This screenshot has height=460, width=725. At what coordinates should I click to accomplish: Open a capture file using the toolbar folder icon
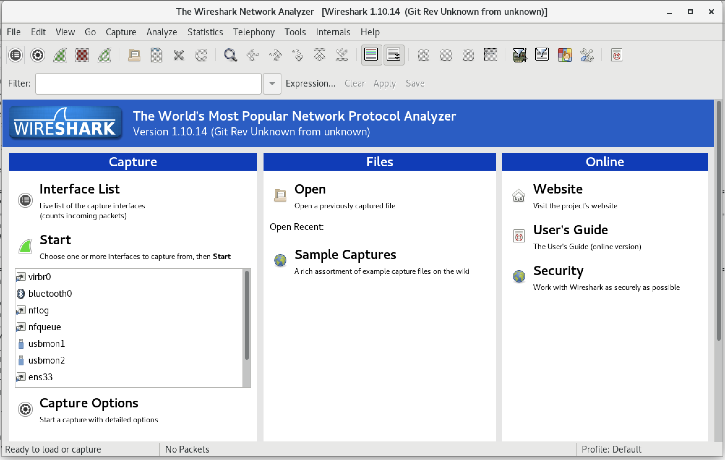(x=134, y=55)
